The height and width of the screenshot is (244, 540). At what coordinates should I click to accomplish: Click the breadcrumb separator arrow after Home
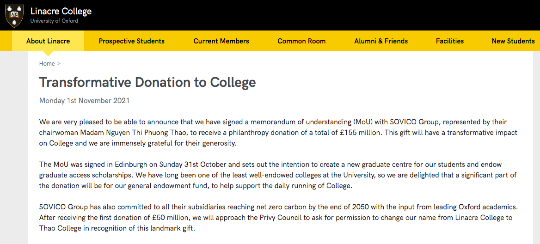pos(59,64)
